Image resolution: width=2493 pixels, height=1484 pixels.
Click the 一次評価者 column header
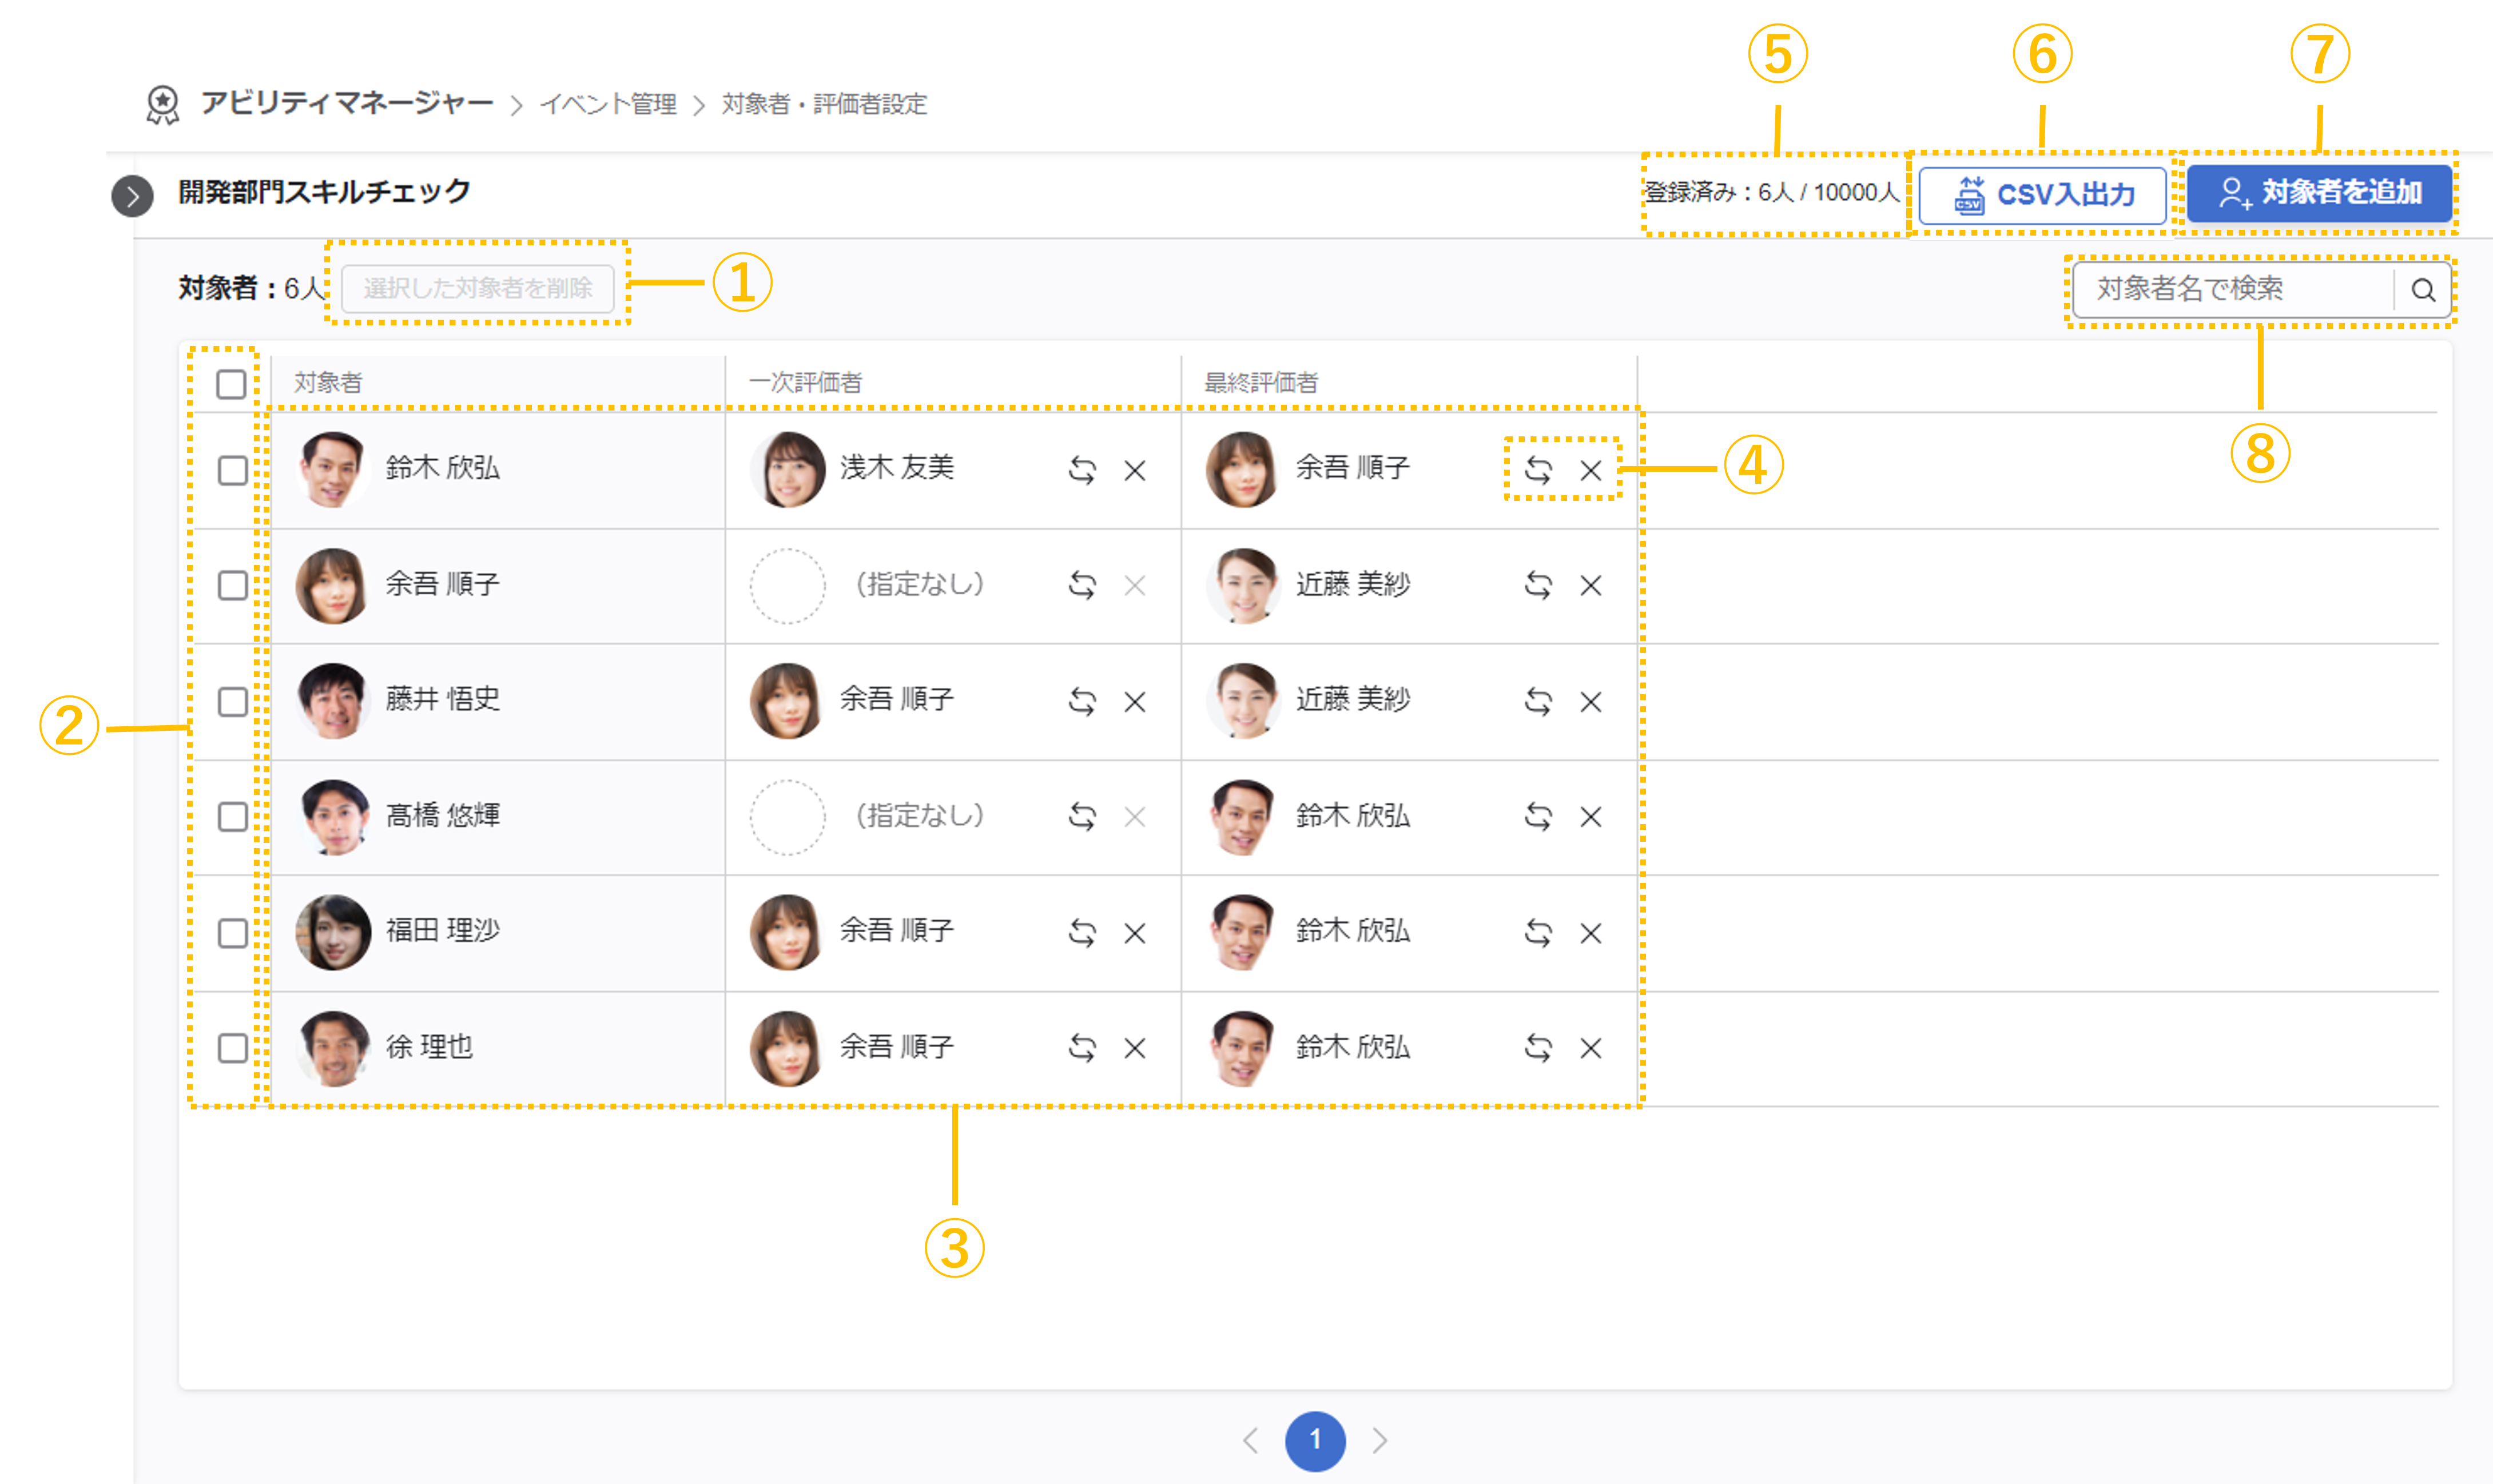point(805,383)
